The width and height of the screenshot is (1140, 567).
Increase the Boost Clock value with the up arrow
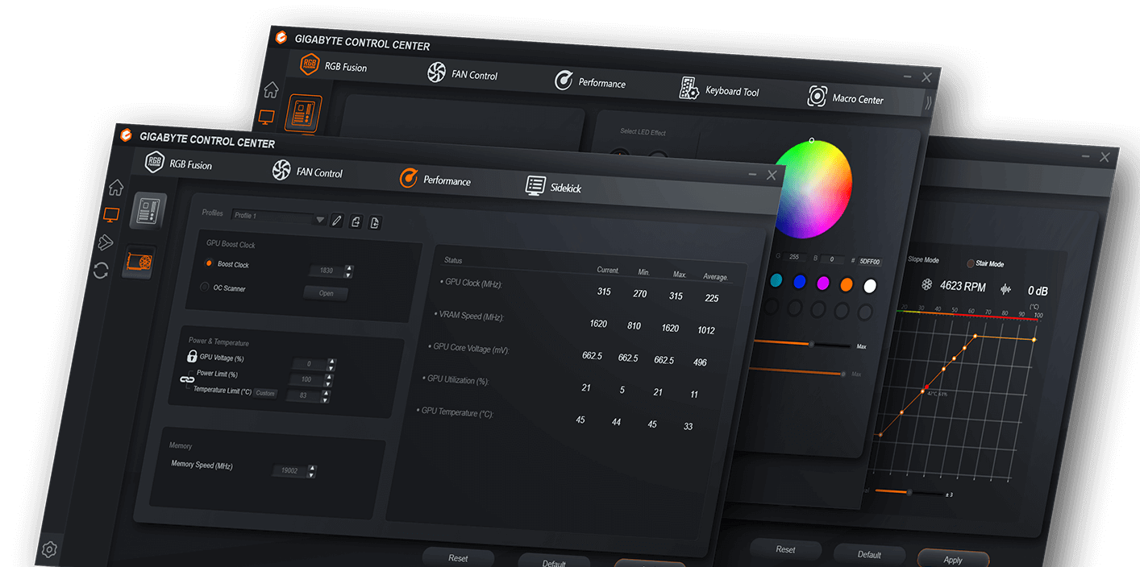(348, 268)
